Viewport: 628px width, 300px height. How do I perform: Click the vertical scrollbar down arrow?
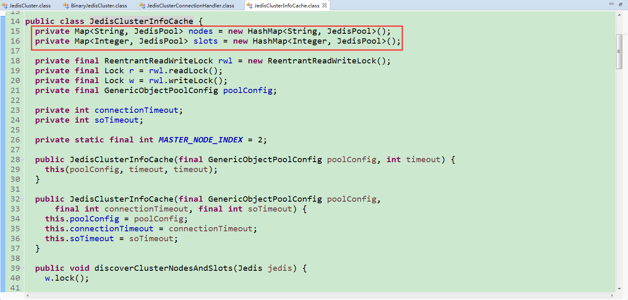tap(619, 288)
